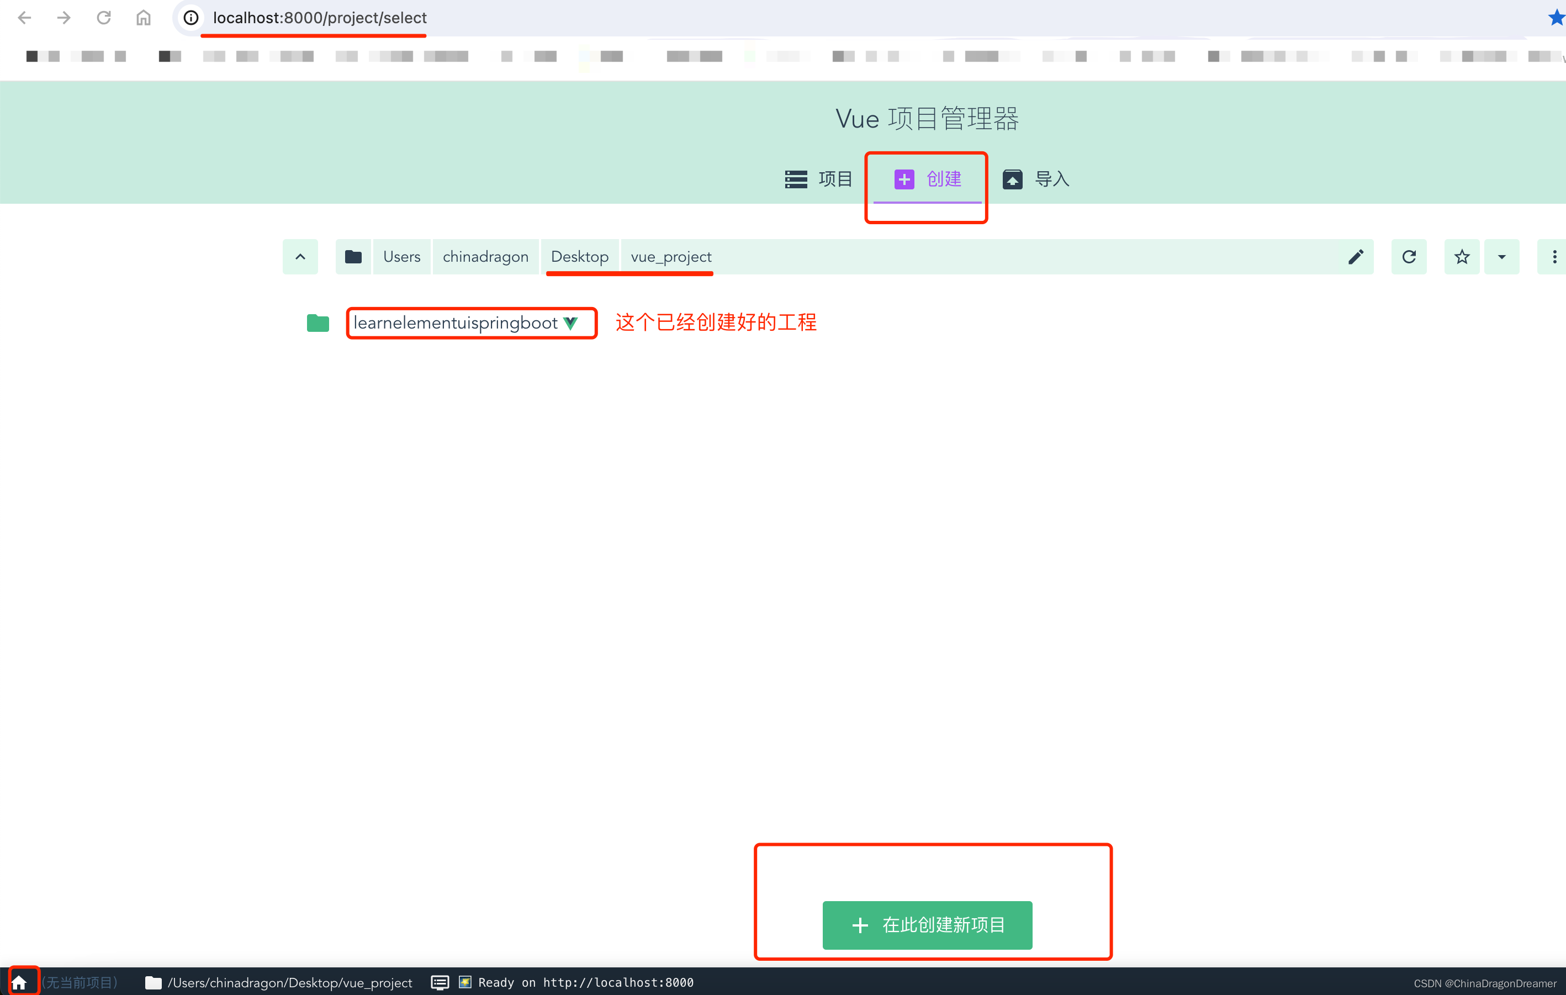Click the green folder icon beside learnelementuispringboot
1566x995 pixels.
click(318, 323)
